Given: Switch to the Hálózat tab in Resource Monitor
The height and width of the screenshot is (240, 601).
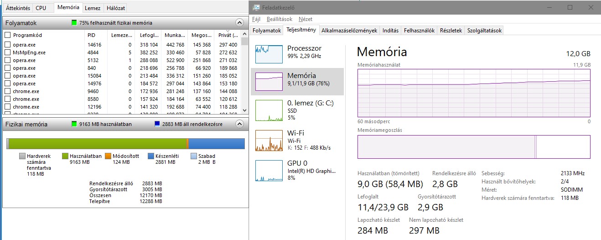Looking at the screenshot, I should [x=115, y=8].
